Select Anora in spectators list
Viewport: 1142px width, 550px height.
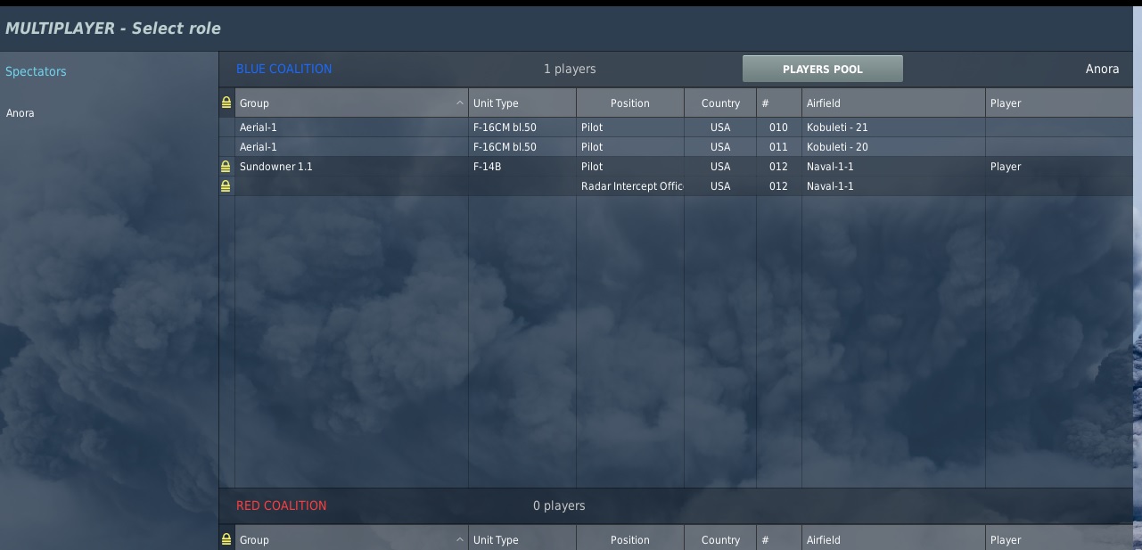click(x=21, y=113)
